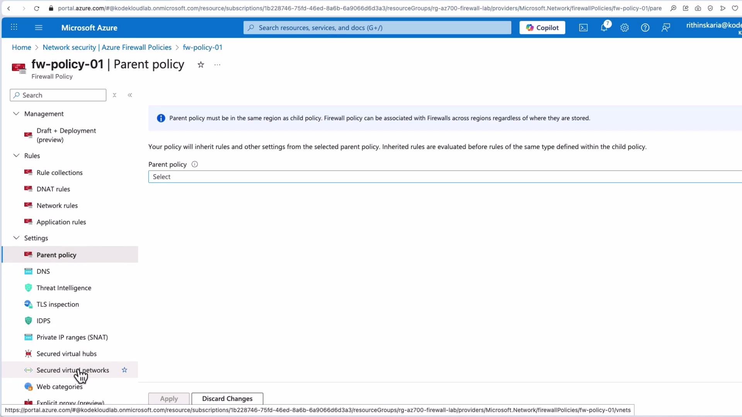Reload the page with browser refresh icon

click(37, 8)
